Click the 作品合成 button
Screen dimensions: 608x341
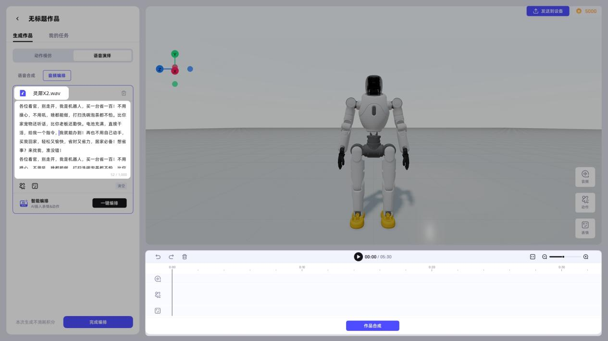pyautogui.click(x=372, y=326)
